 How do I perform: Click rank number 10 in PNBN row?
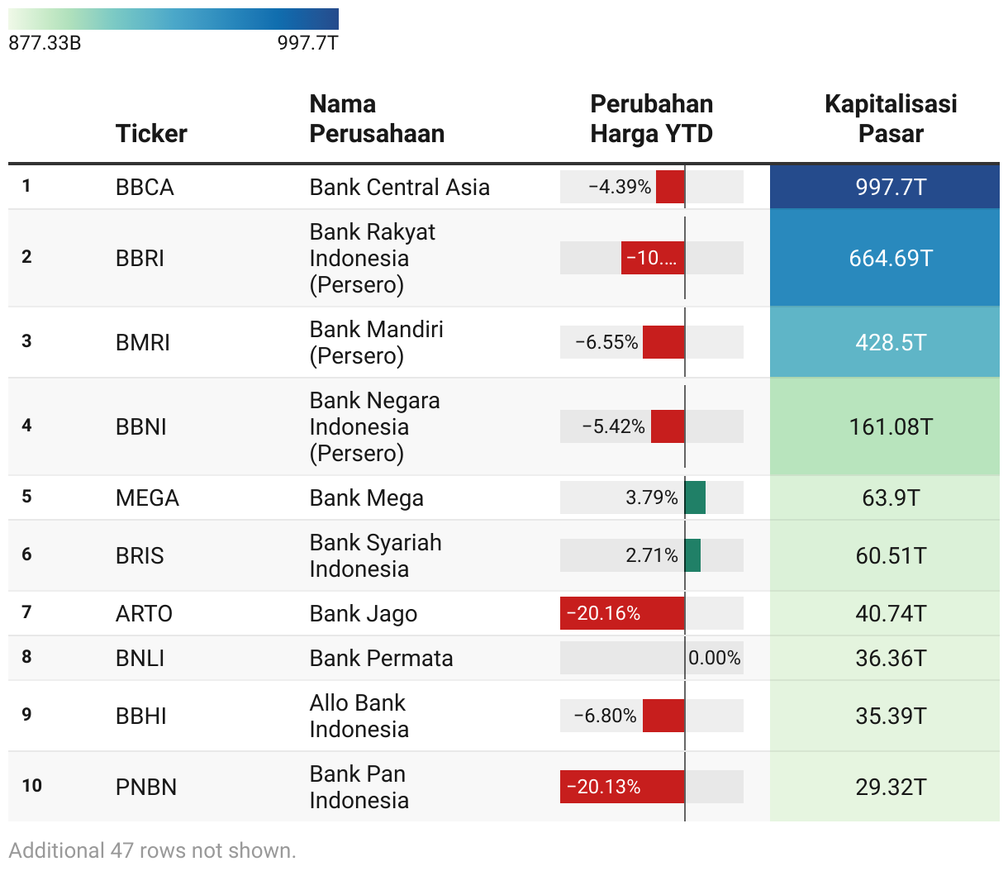coord(31,786)
